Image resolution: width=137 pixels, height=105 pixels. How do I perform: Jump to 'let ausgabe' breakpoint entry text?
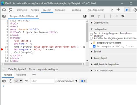point(115,46)
